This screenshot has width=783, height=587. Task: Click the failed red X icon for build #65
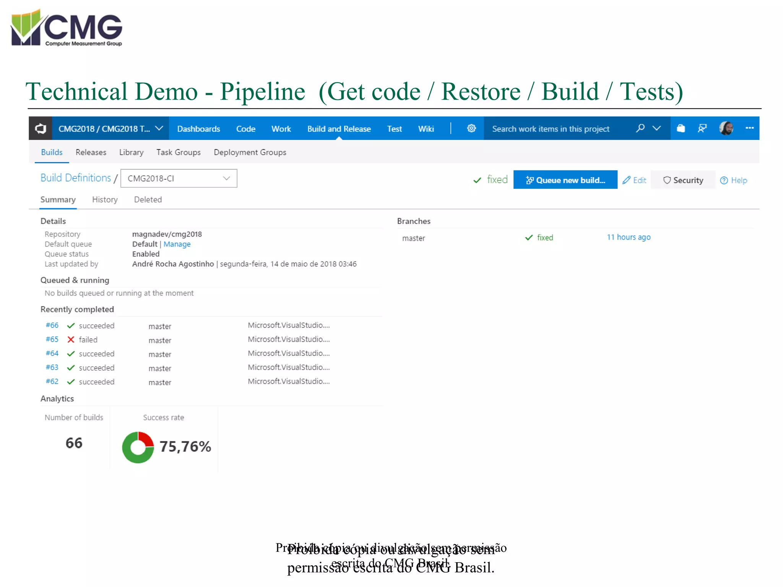coord(71,339)
